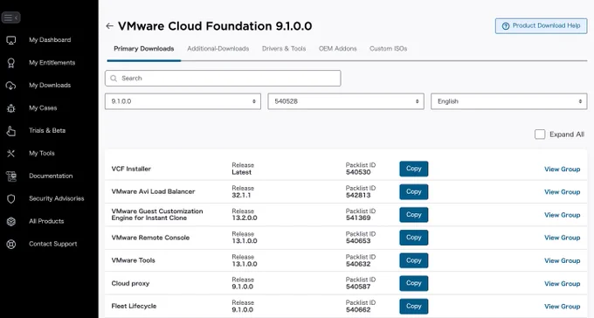This screenshot has height=318, width=594.
Task: Open Security Advisories from the sidebar
Action: pos(57,198)
